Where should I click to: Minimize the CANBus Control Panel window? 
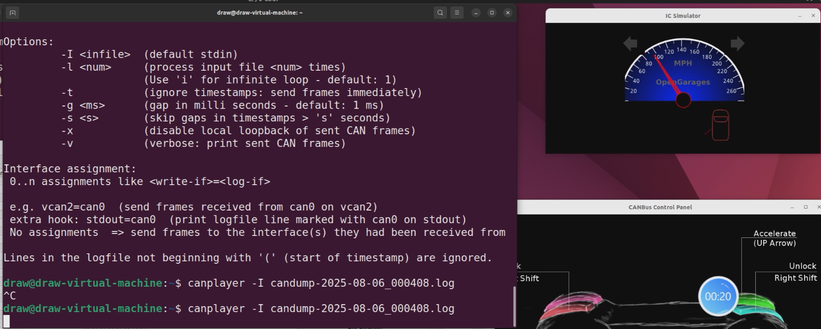pos(792,207)
